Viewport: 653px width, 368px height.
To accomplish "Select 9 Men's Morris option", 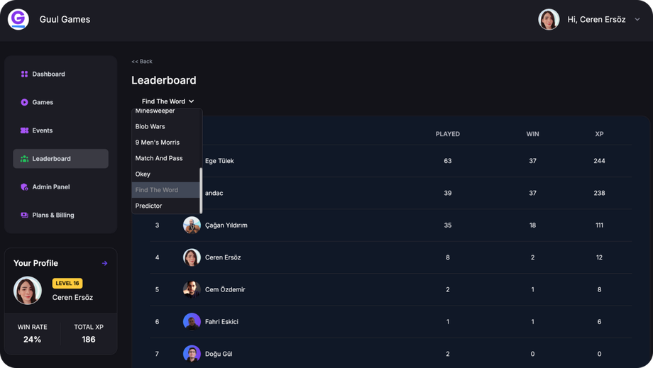I will [158, 143].
